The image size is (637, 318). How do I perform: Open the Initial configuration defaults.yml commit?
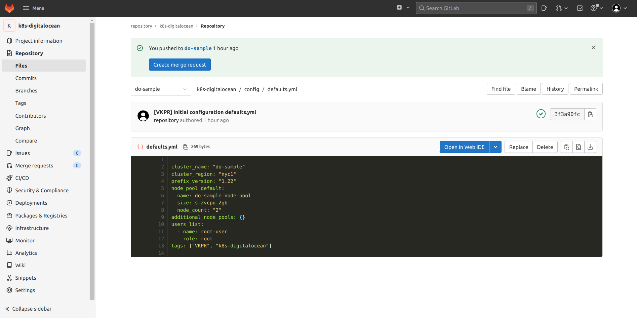[205, 112]
